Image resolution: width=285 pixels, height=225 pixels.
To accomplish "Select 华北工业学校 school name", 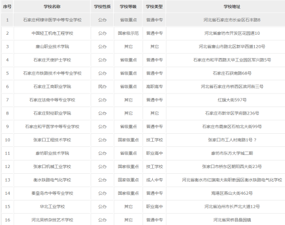I will point(52,207).
